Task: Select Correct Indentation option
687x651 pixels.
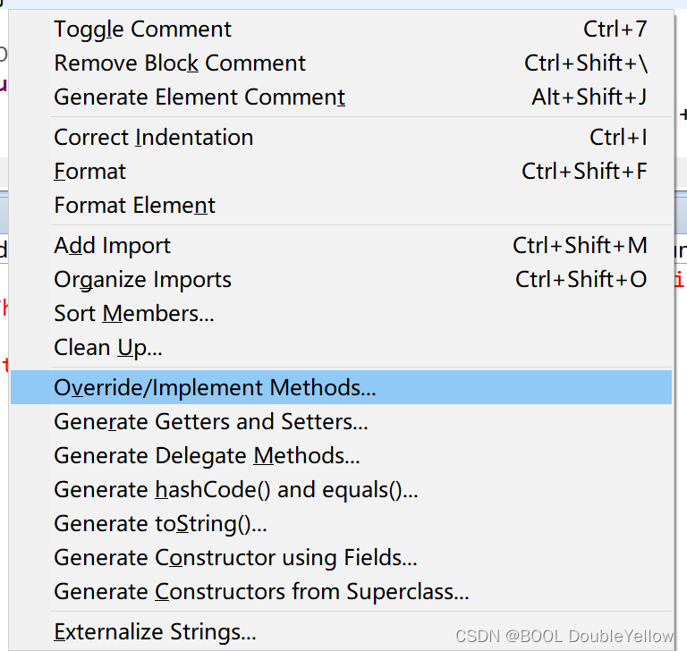Action: (154, 138)
